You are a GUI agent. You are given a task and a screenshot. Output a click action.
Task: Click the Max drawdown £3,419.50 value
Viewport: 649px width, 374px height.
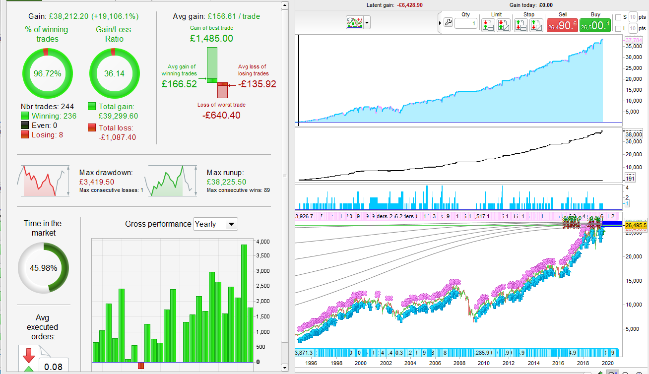pos(97,182)
